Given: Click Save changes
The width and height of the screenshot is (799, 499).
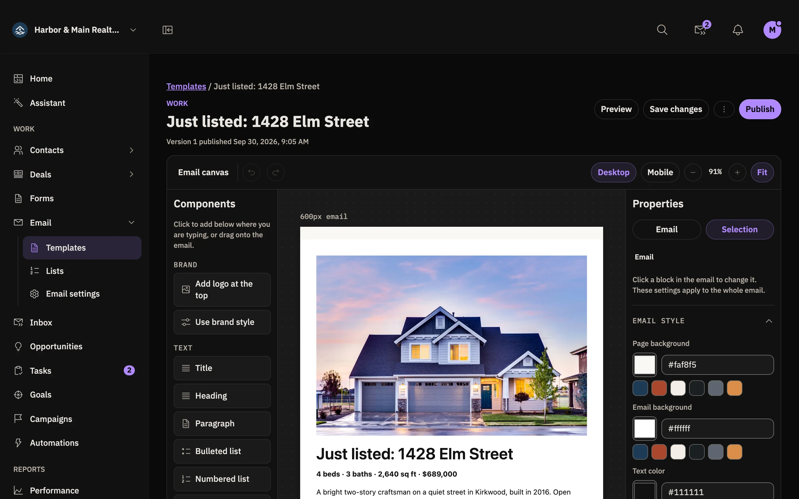Looking at the screenshot, I should 676,109.
